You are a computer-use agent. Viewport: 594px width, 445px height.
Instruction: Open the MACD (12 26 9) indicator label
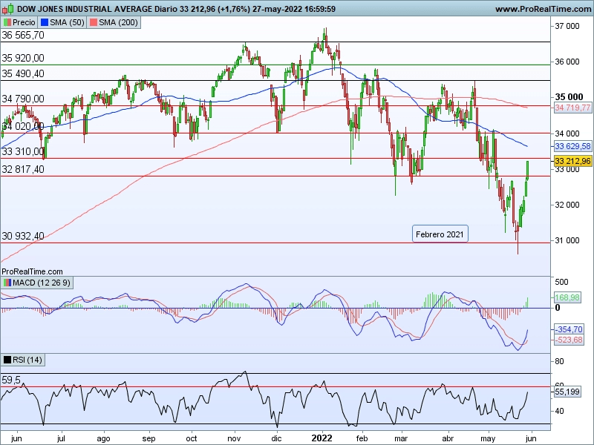pos(37,283)
